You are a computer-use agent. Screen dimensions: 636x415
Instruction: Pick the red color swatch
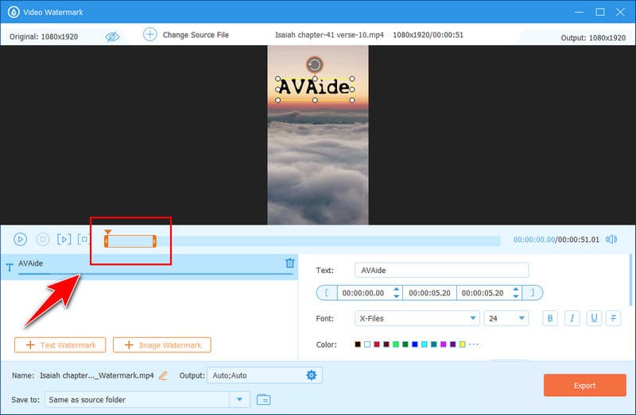377,344
